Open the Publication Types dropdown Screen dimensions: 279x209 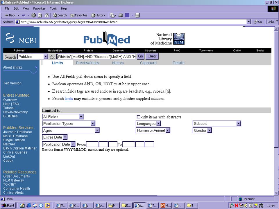pyautogui.click(x=69, y=124)
